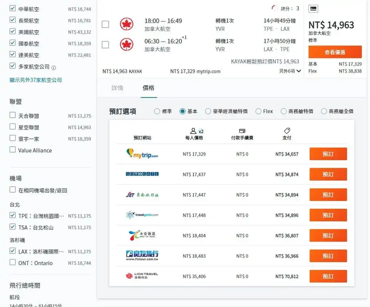Screen dimensions: 370x307
Task: Show 顯示另外37家航空公司 airlines link
Action: pos(36,80)
